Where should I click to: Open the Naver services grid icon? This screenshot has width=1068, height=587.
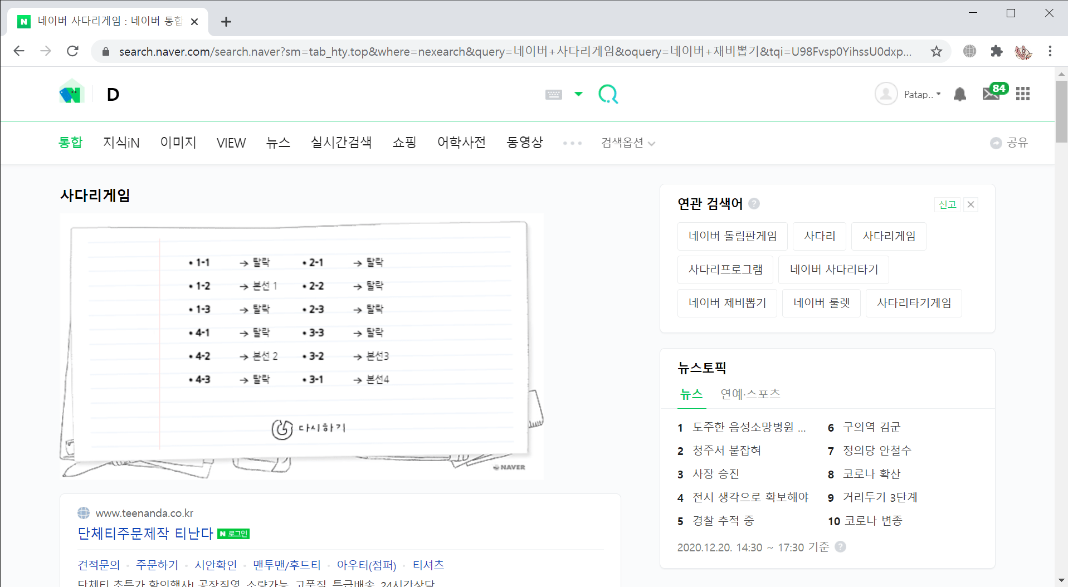1023,94
